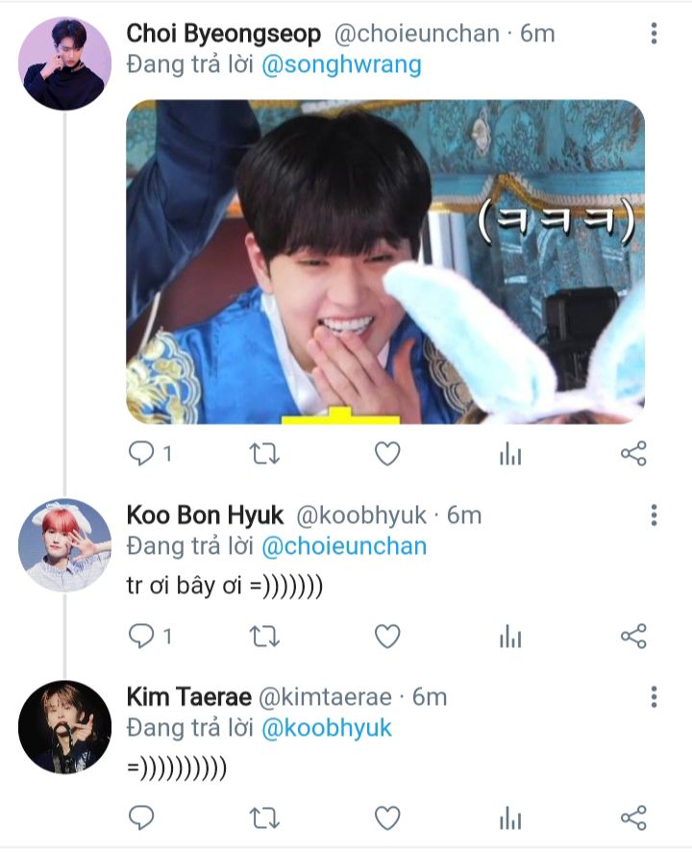Open the @songhwrang mention link
Image resolution: width=692 pixels, height=854 pixels.
click(341, 65)
